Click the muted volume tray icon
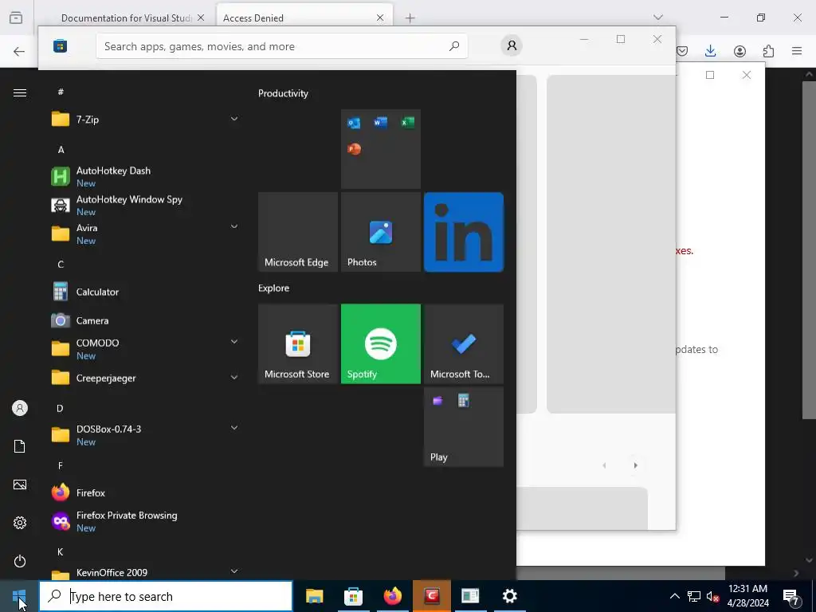This screenshot has width=816, height=612. (712, 597)
